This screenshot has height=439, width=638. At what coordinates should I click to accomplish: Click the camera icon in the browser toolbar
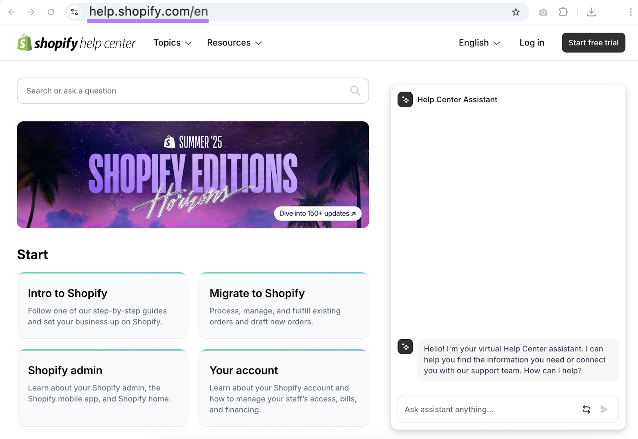543,12
